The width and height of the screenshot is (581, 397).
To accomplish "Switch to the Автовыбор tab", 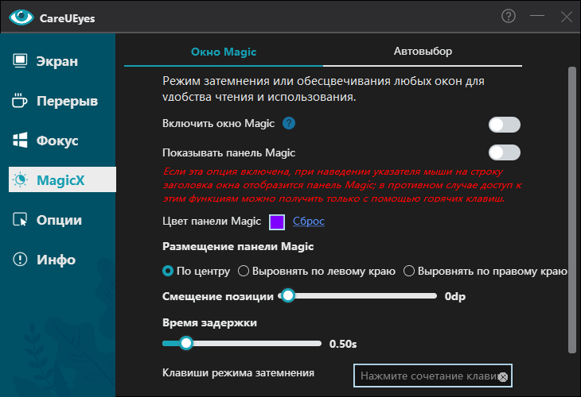I will pos(423,52).
